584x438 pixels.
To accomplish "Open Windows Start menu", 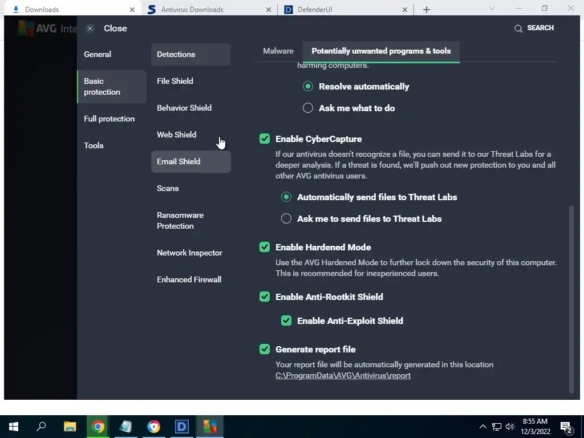I will point(14,427).
